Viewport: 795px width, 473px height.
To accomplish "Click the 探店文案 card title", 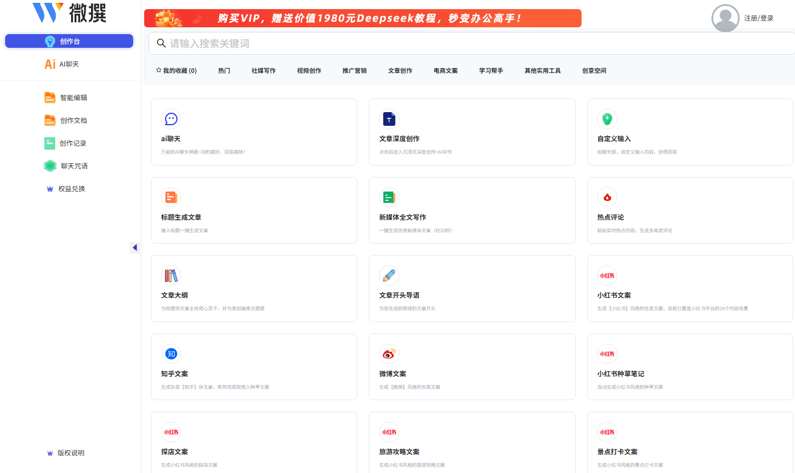I will point(175,452).
